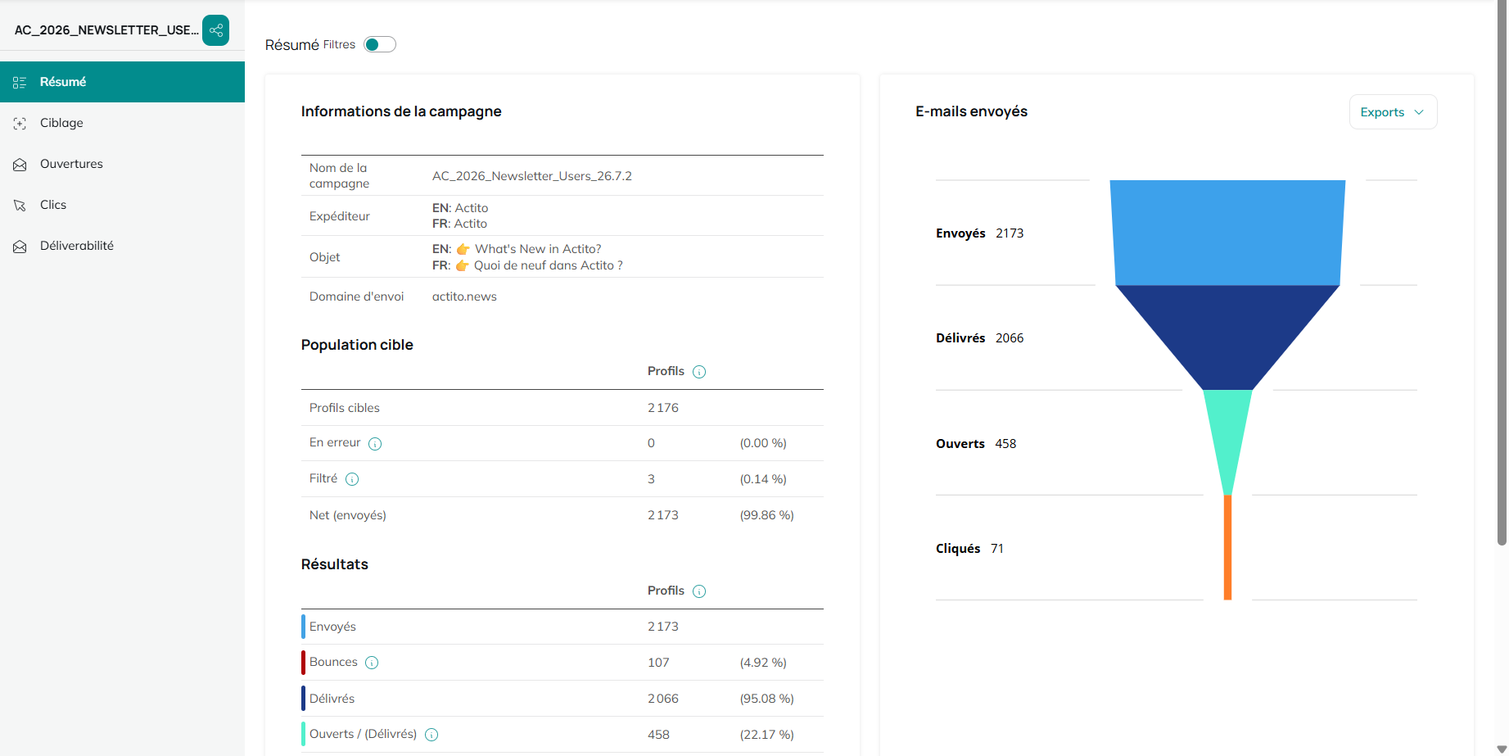
Task: Open the Déliverabilité section
Action: point(122,246)
